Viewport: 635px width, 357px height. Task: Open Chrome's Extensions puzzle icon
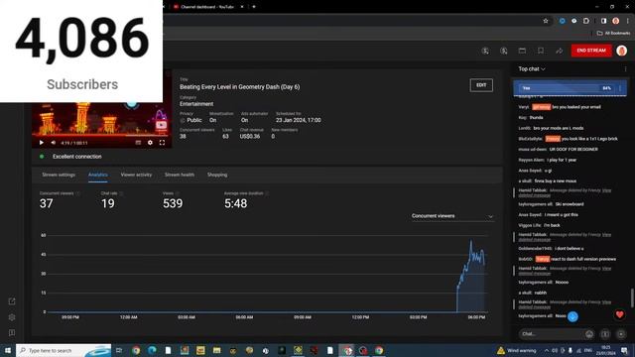pos(586,21)
